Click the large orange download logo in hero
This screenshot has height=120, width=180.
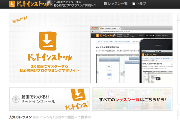[48, 41]
